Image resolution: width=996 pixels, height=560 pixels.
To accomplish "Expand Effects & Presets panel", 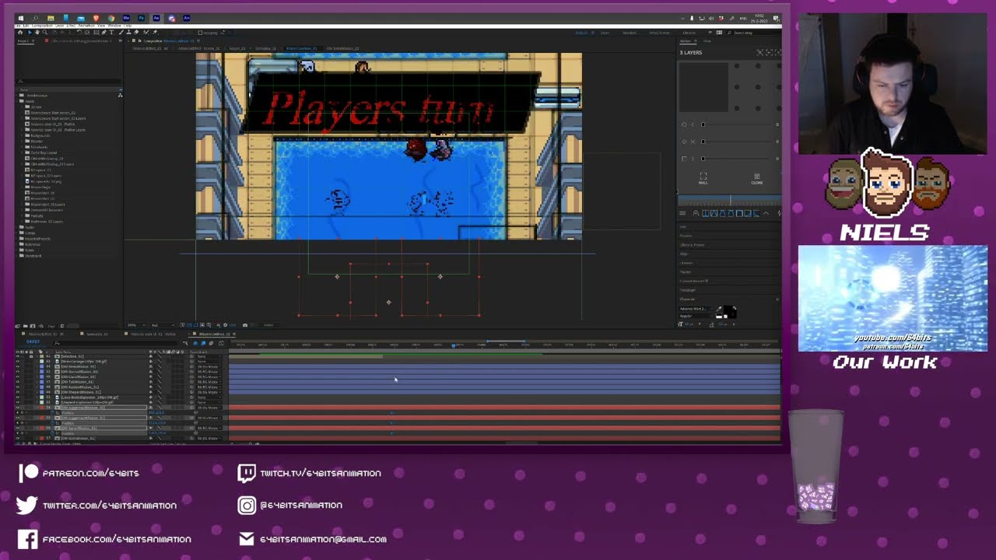I will (692, 245).
